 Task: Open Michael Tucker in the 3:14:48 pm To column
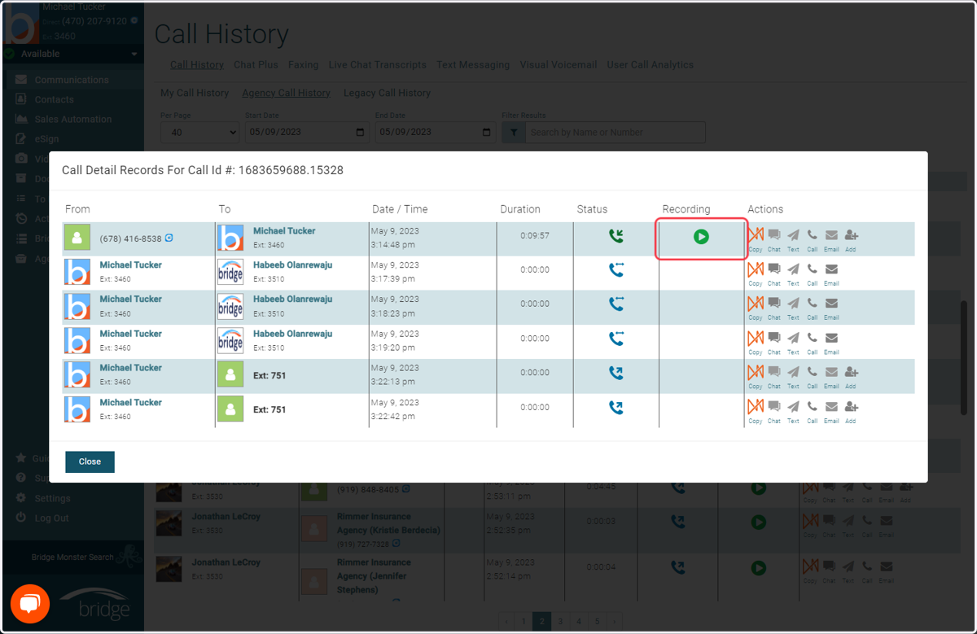pos(284,231)
